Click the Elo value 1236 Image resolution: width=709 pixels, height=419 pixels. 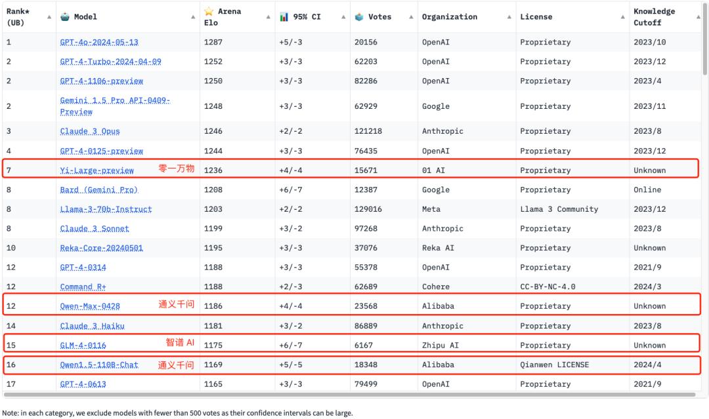[213, 170]
